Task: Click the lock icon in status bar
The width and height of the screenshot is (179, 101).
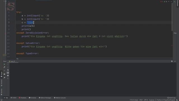Action: 177,100
